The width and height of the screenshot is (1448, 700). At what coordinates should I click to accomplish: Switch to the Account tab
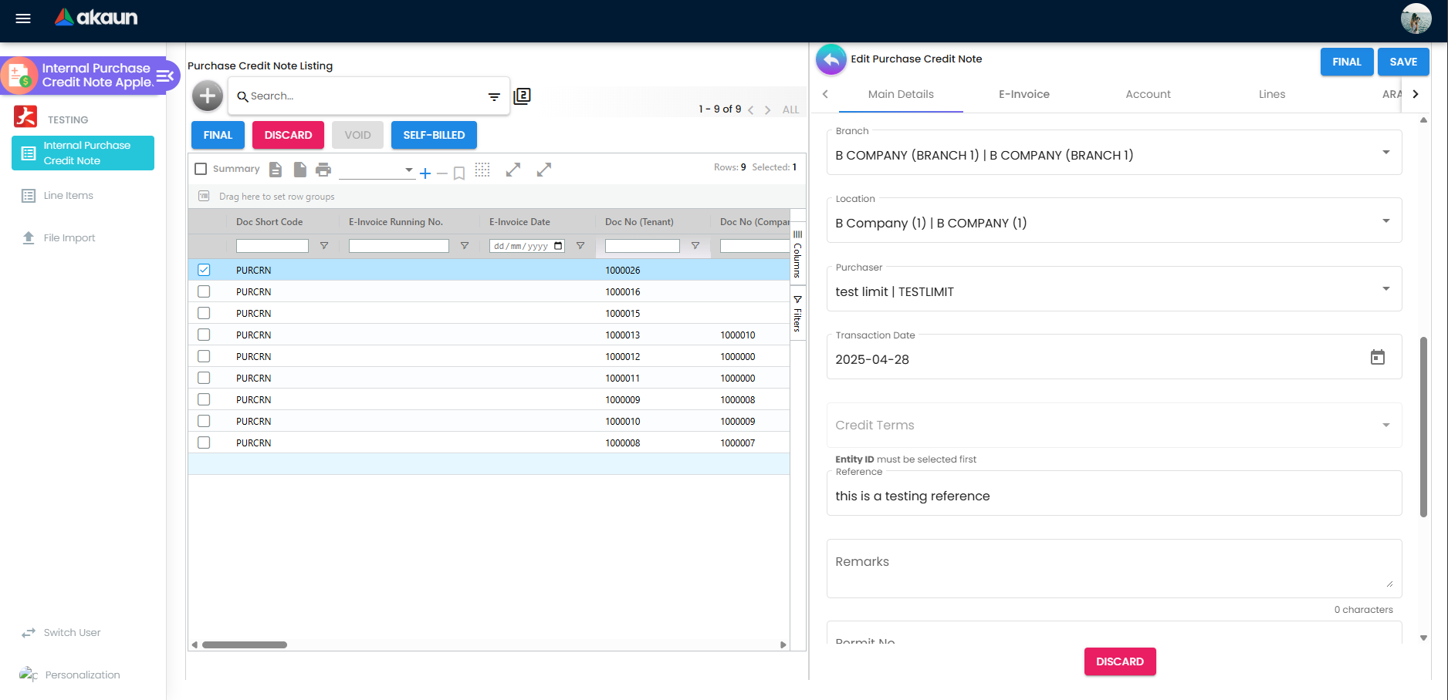1148,94
